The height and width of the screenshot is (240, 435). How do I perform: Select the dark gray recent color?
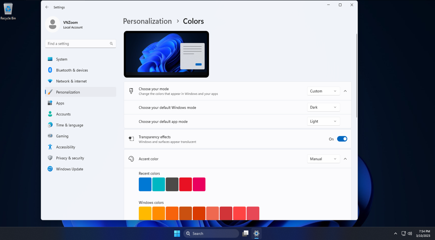[x=172, y=184]
